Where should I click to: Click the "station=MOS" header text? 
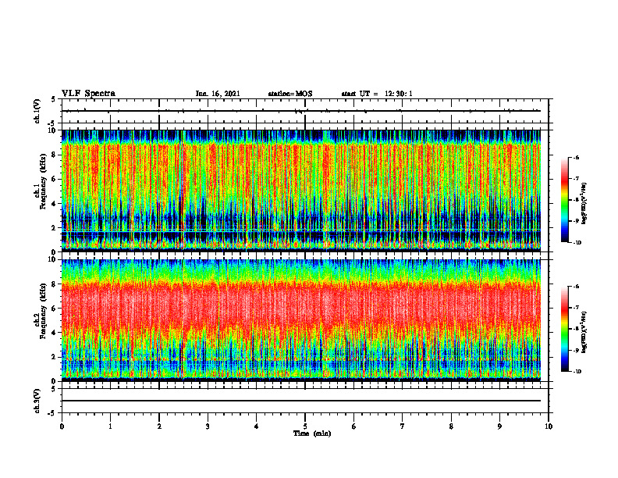290,94
